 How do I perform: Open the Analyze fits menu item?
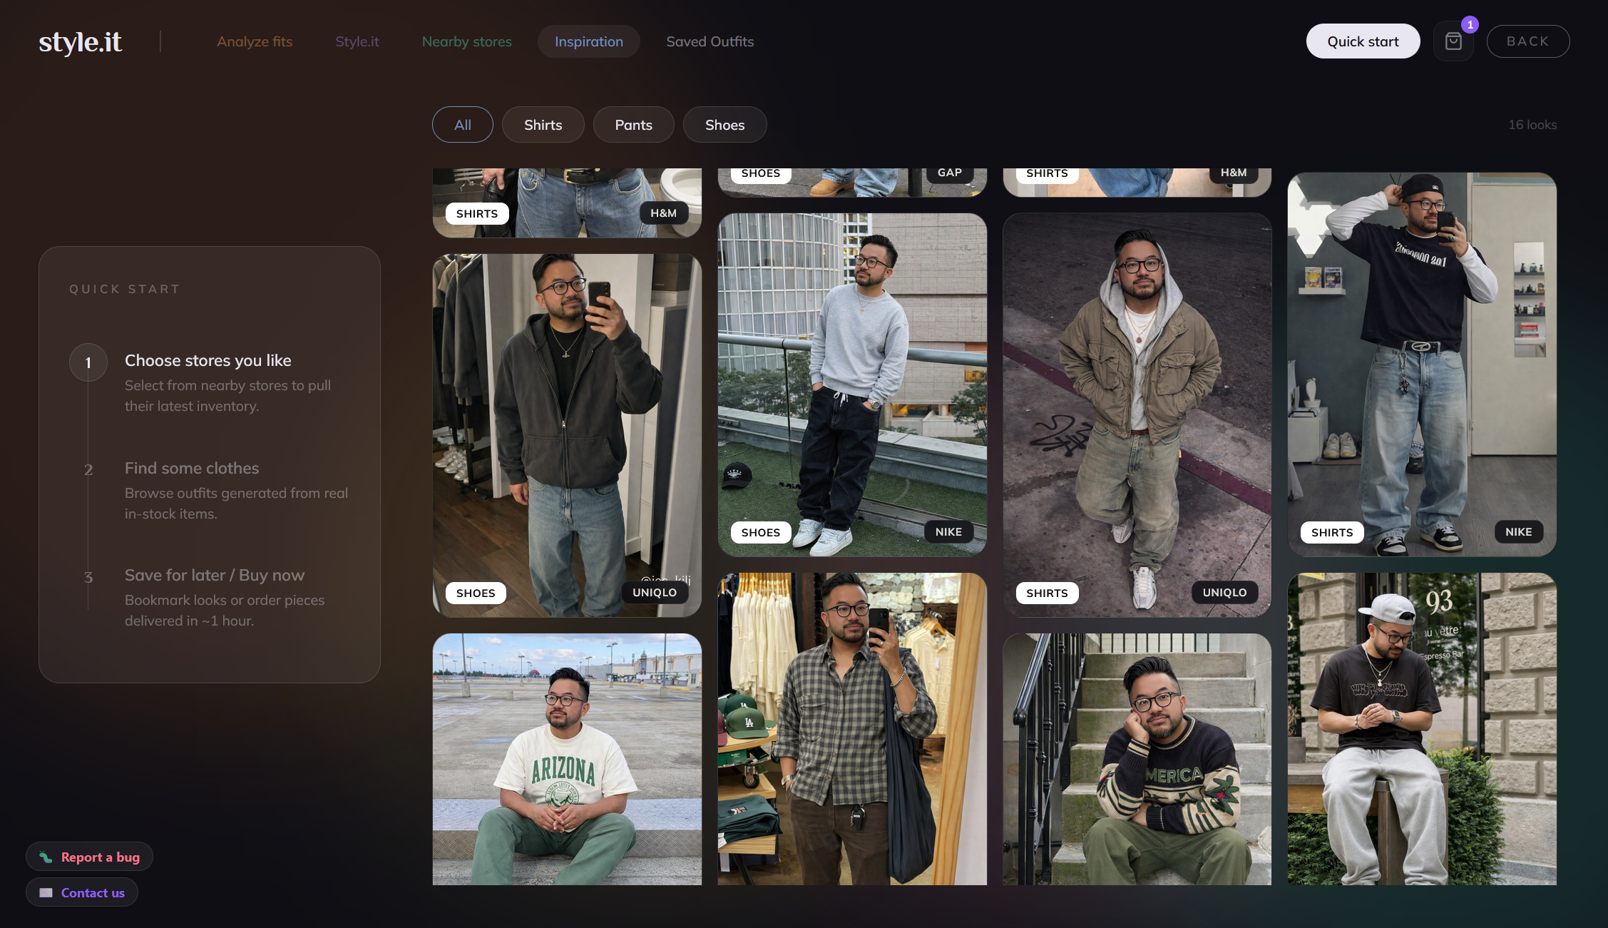pos(255,41)
